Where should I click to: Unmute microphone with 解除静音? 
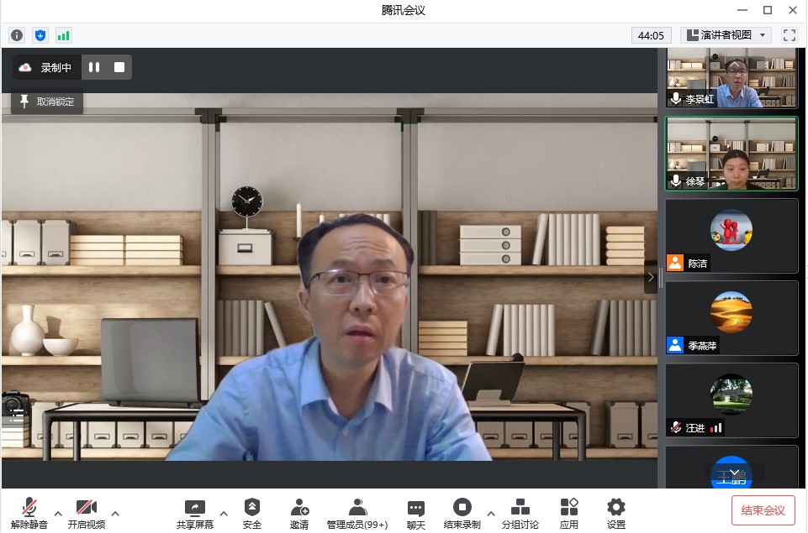pyautogui.click(x=29, y=512)
